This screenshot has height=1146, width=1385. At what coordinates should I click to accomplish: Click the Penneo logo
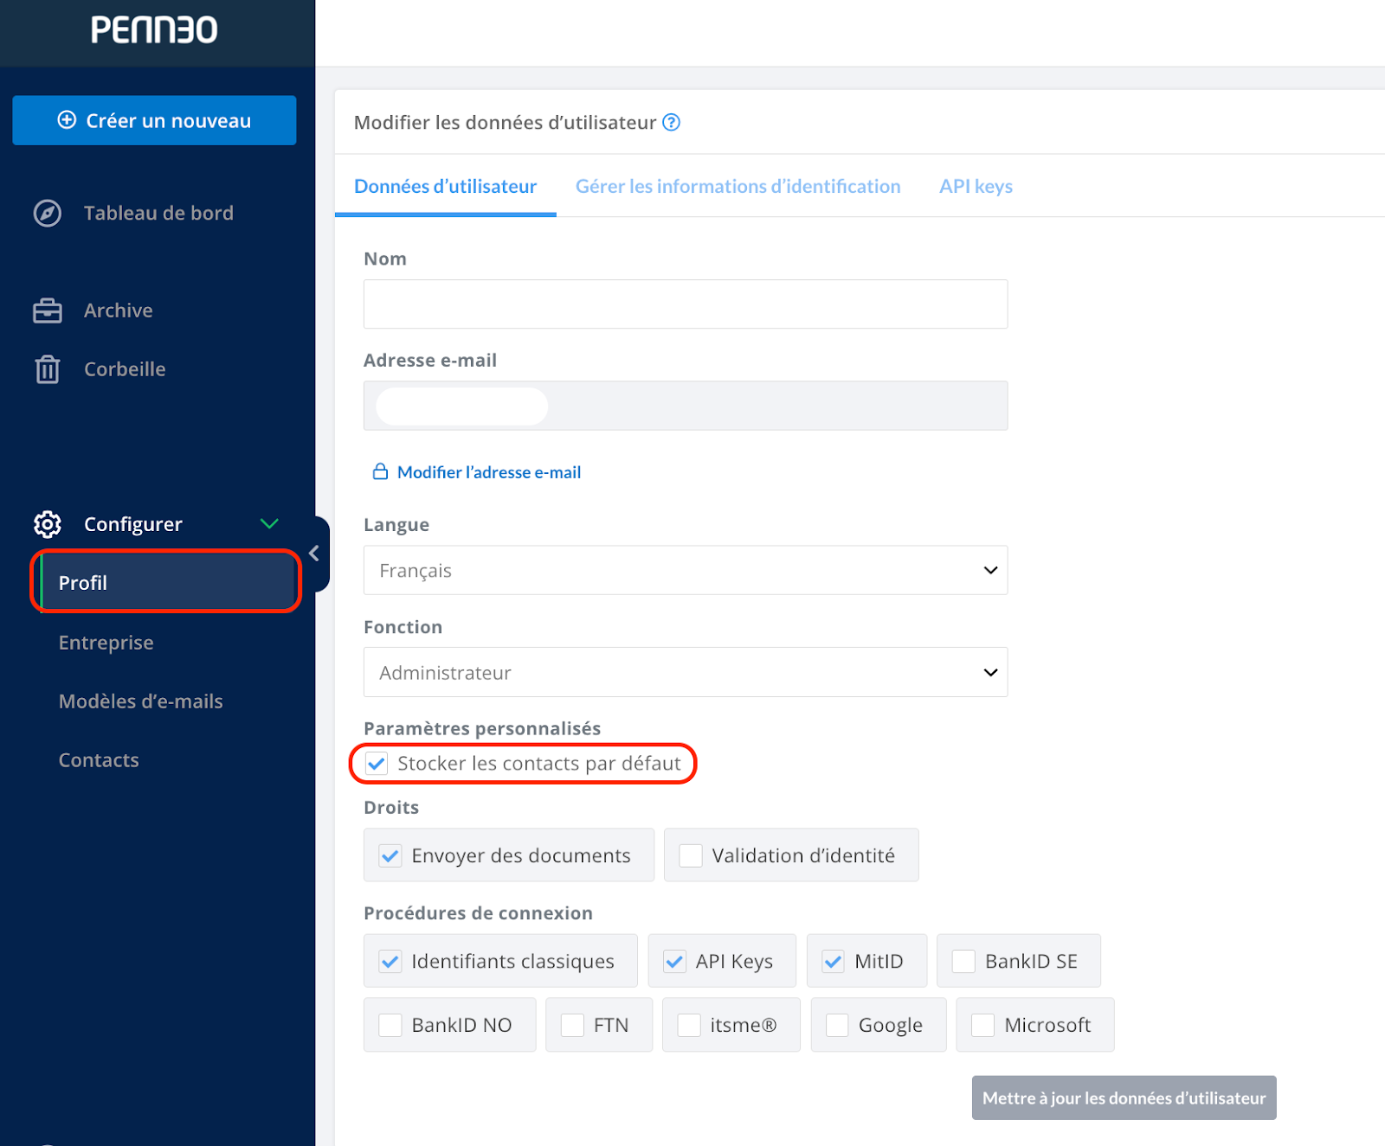154,30
